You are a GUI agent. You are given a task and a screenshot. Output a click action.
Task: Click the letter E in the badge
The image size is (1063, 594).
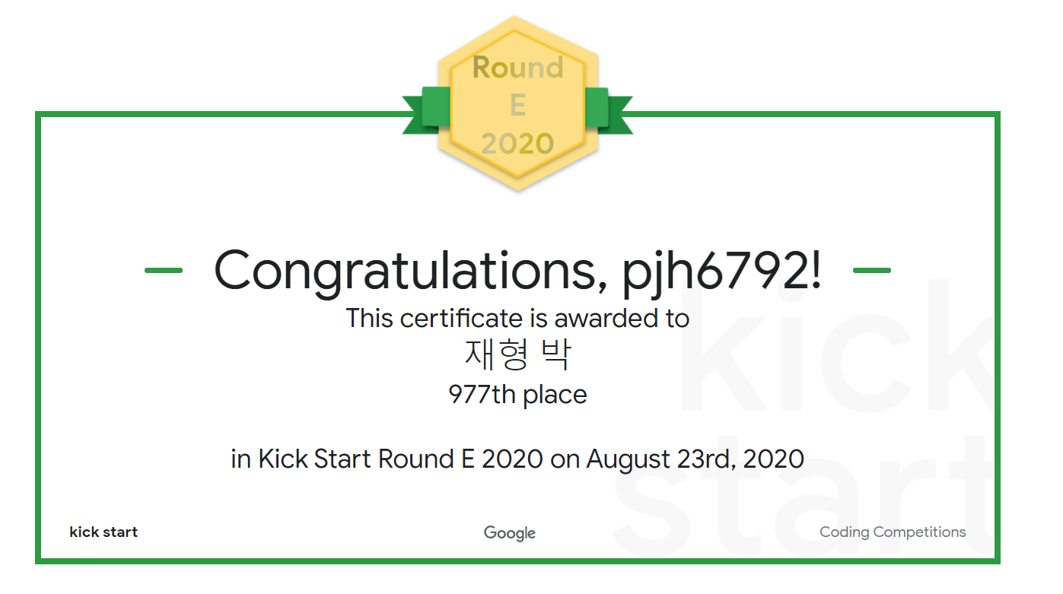(517, 106)
